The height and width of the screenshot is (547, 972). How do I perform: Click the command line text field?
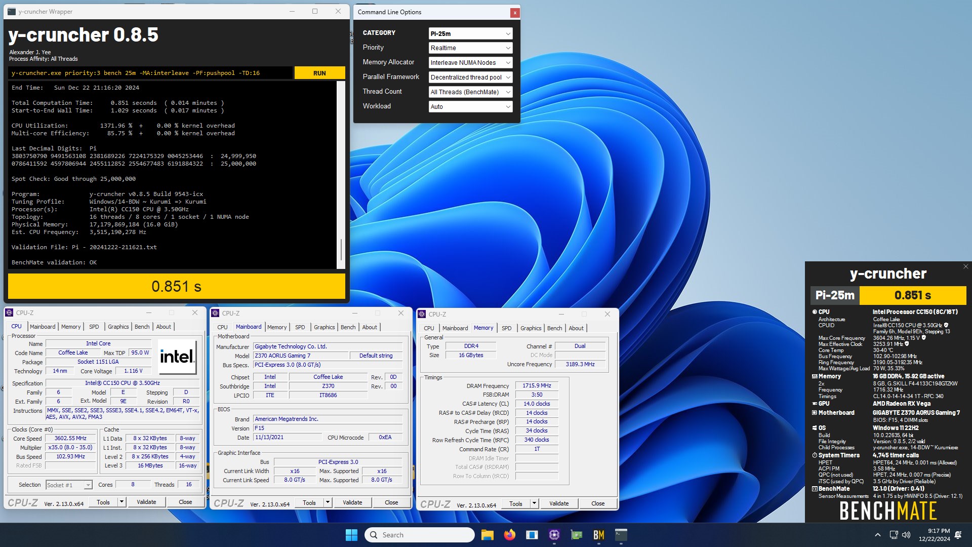point(151,73)
